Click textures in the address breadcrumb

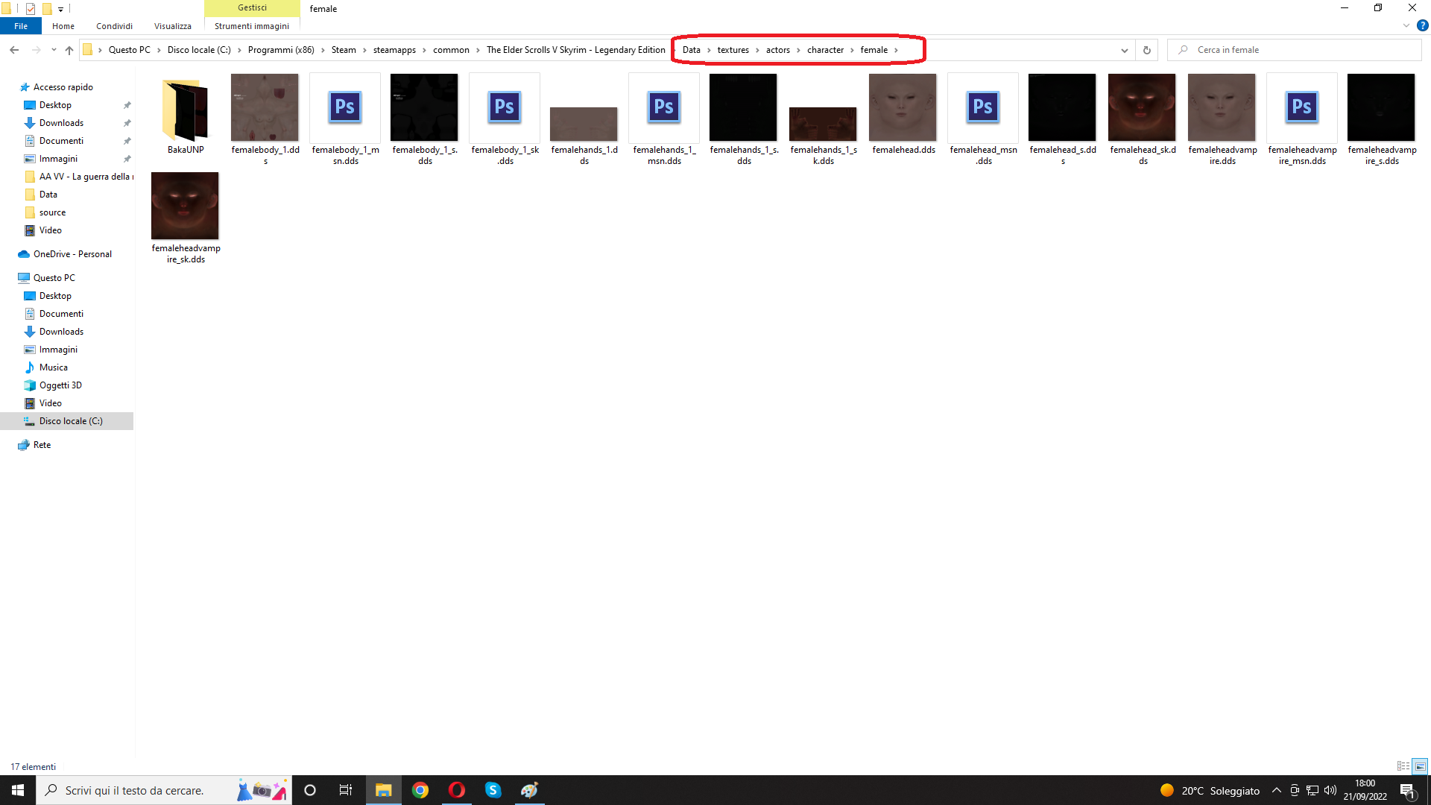(733, 50)
